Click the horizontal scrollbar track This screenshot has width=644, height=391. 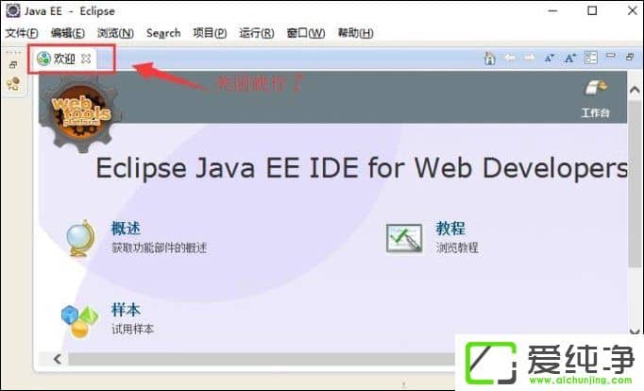pos(262,359)
